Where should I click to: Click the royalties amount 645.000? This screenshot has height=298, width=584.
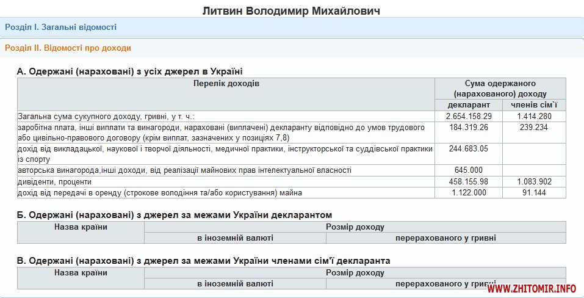468,170
